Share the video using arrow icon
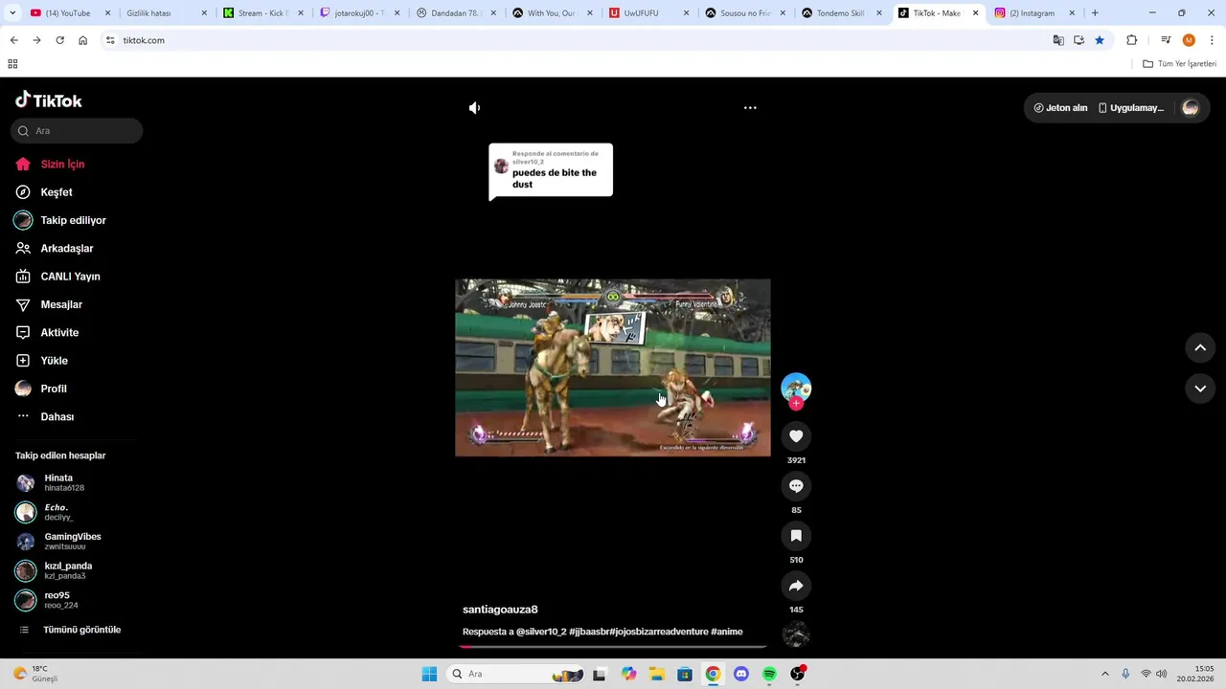 (x=796, y=586)
